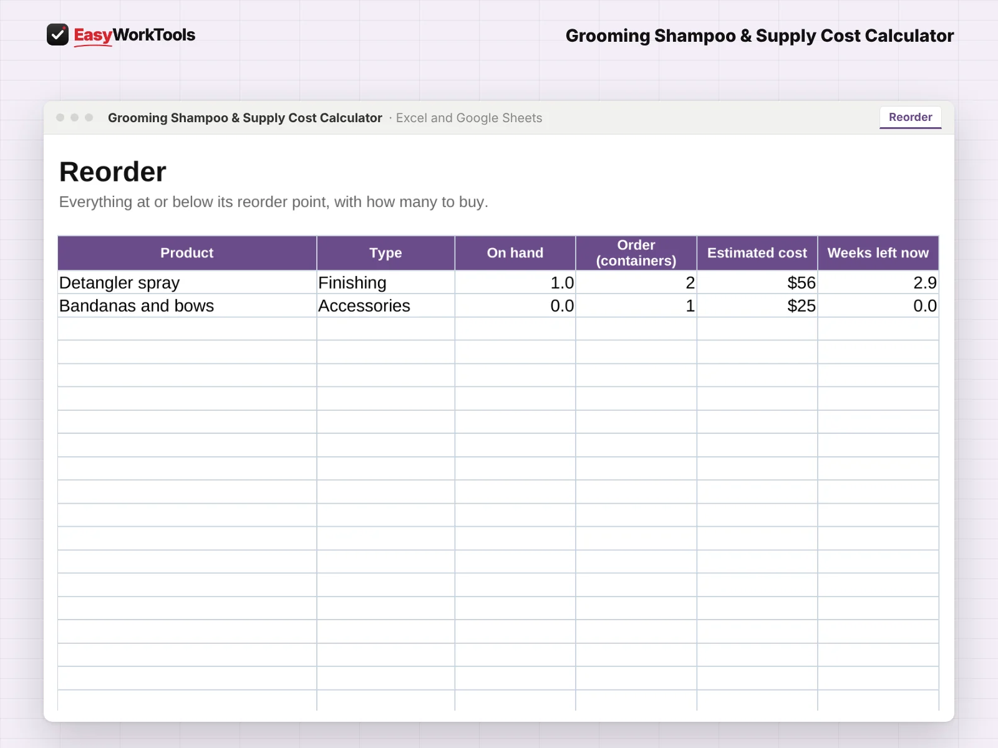This screenshot has height=748, width=998.
Task: Select the Accessories type cell
Action: coord(385,305)
